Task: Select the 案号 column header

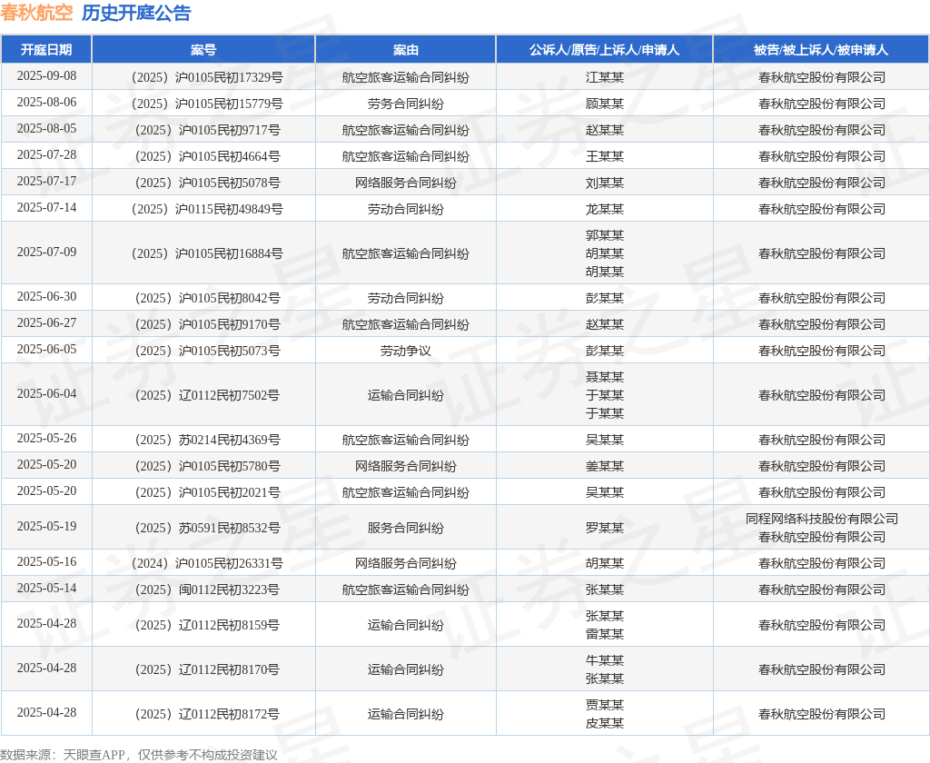Action: pyautogui.click(x=203, y=50)
